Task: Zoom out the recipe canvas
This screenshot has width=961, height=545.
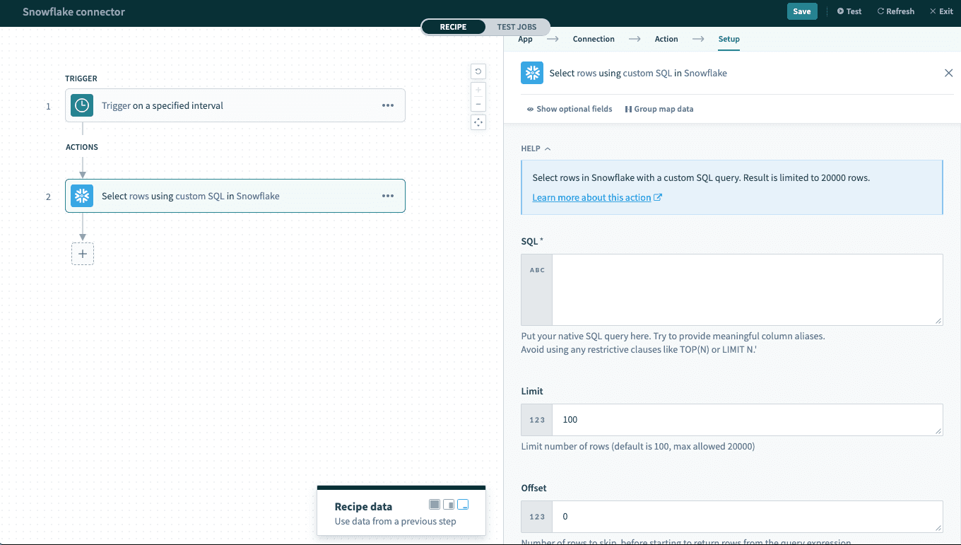Action: [478, 104]
